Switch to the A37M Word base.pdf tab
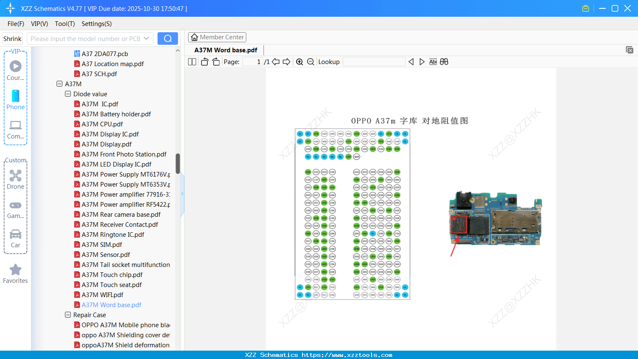Image resolution: width=638 pixels, height=359 pixels. click(x=225, y=50)
